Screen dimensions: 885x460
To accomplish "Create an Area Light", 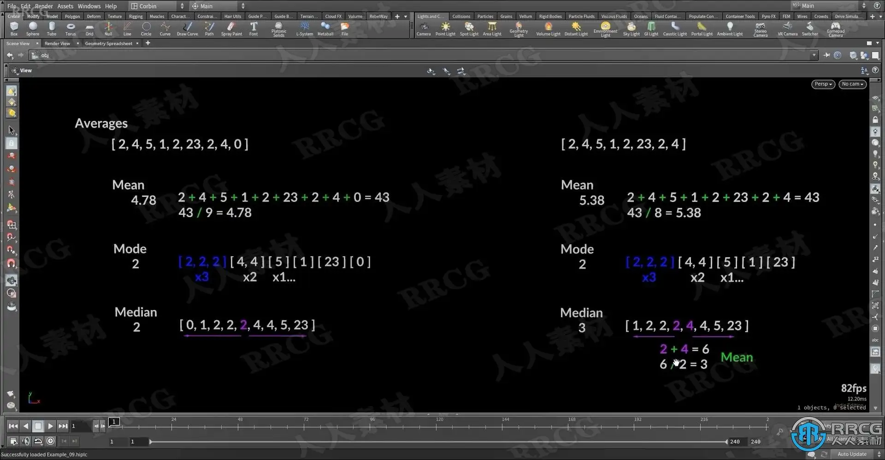I will coord(492,29).
